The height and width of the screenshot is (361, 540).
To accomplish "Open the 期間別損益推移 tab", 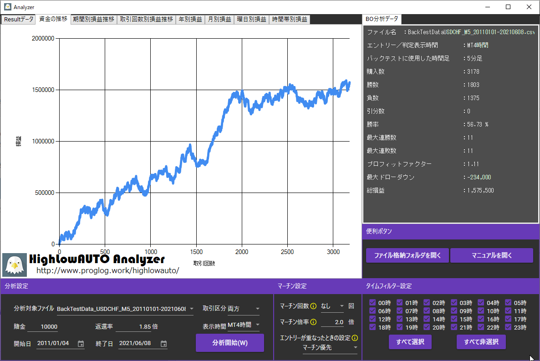I will coord(94,20).
